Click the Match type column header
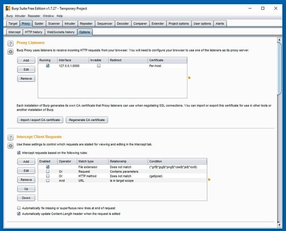286x231 pixels. [x=93, y=161]
